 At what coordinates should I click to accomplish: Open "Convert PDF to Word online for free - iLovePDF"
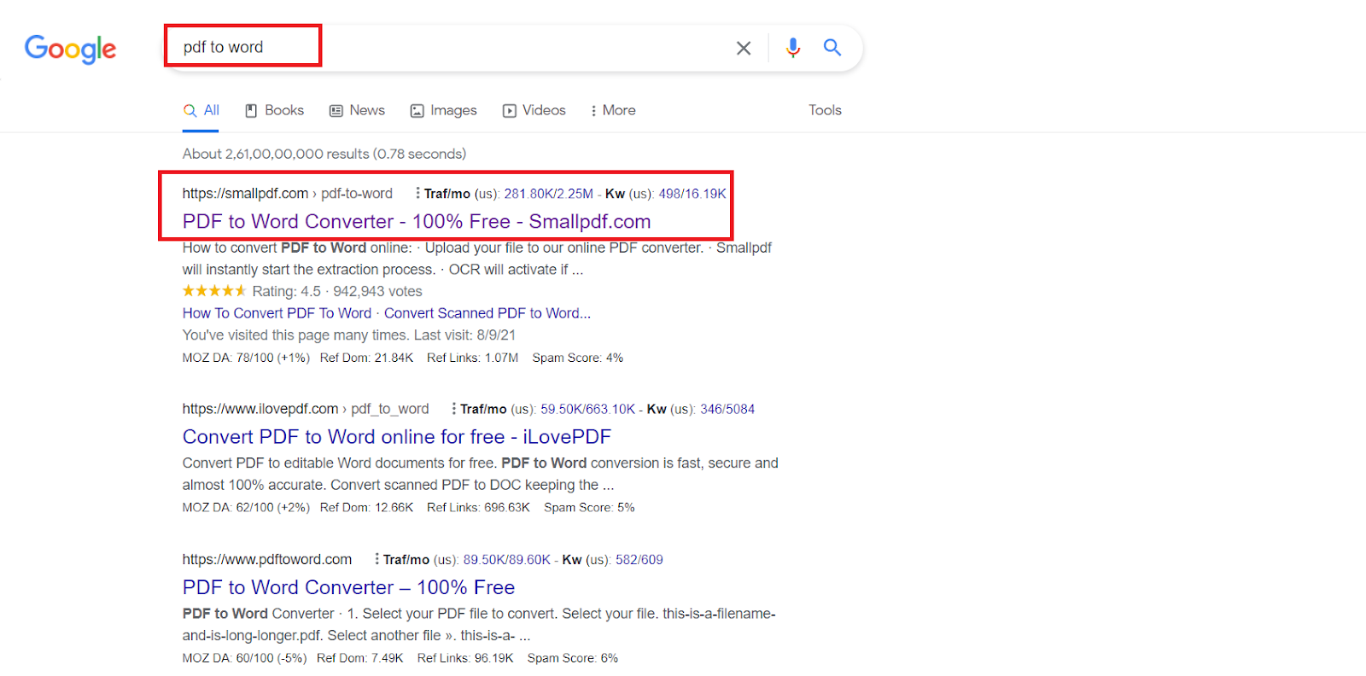(397, 437)
